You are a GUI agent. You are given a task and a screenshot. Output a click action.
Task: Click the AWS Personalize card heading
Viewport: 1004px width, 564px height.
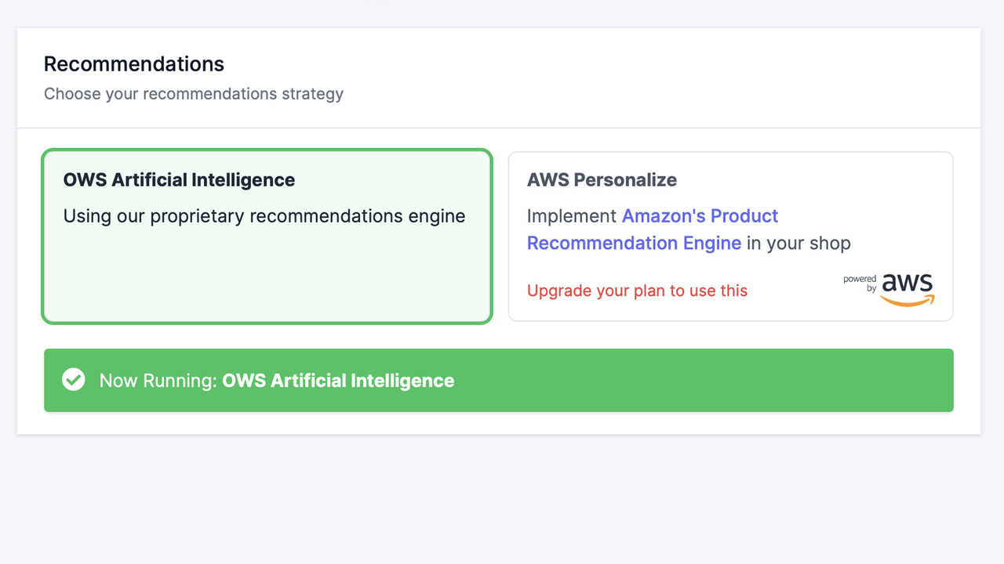click(x=602, y=179)
